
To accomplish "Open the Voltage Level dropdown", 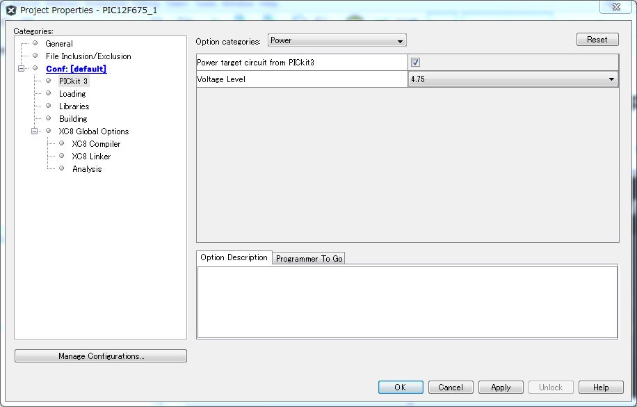I will pos(513,79).
